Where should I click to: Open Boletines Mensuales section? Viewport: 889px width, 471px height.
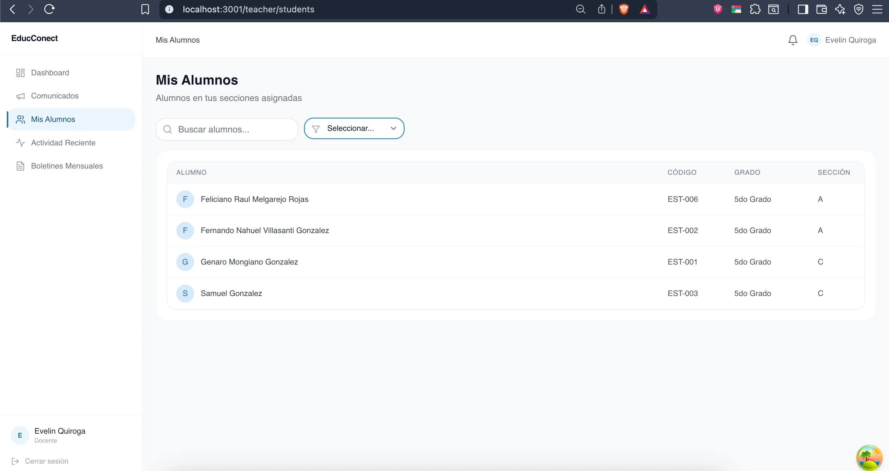pos(67,166)
